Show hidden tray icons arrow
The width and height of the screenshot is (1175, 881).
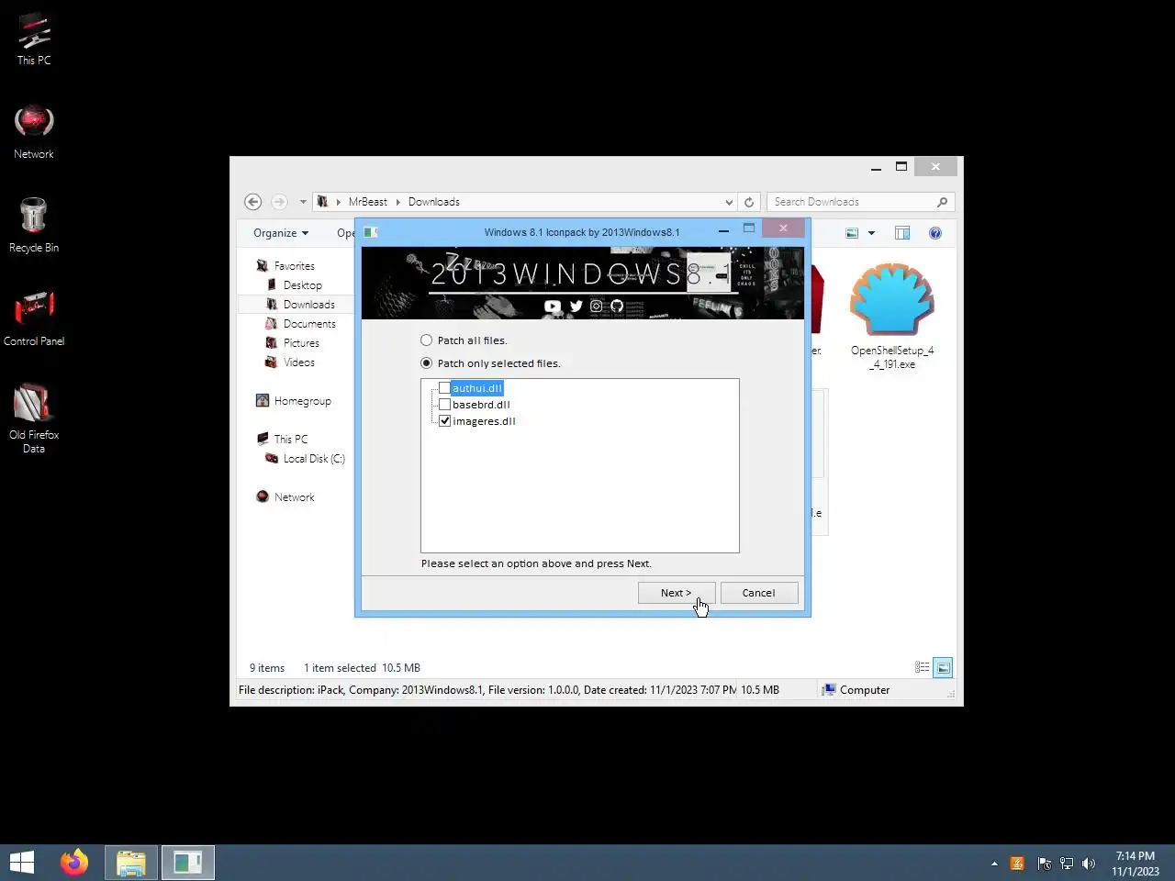[994, 864]
